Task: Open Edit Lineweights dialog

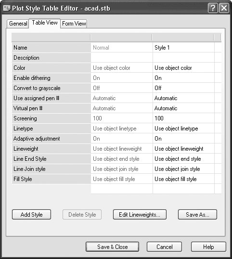Action: pyautogui.click(x=140, y=215)
